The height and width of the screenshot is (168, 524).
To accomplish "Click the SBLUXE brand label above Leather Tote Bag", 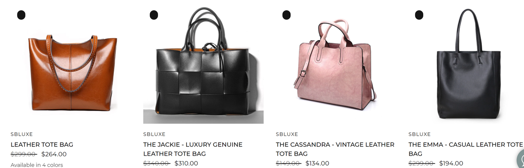I will pyautogui.click(x=22, y=134).
